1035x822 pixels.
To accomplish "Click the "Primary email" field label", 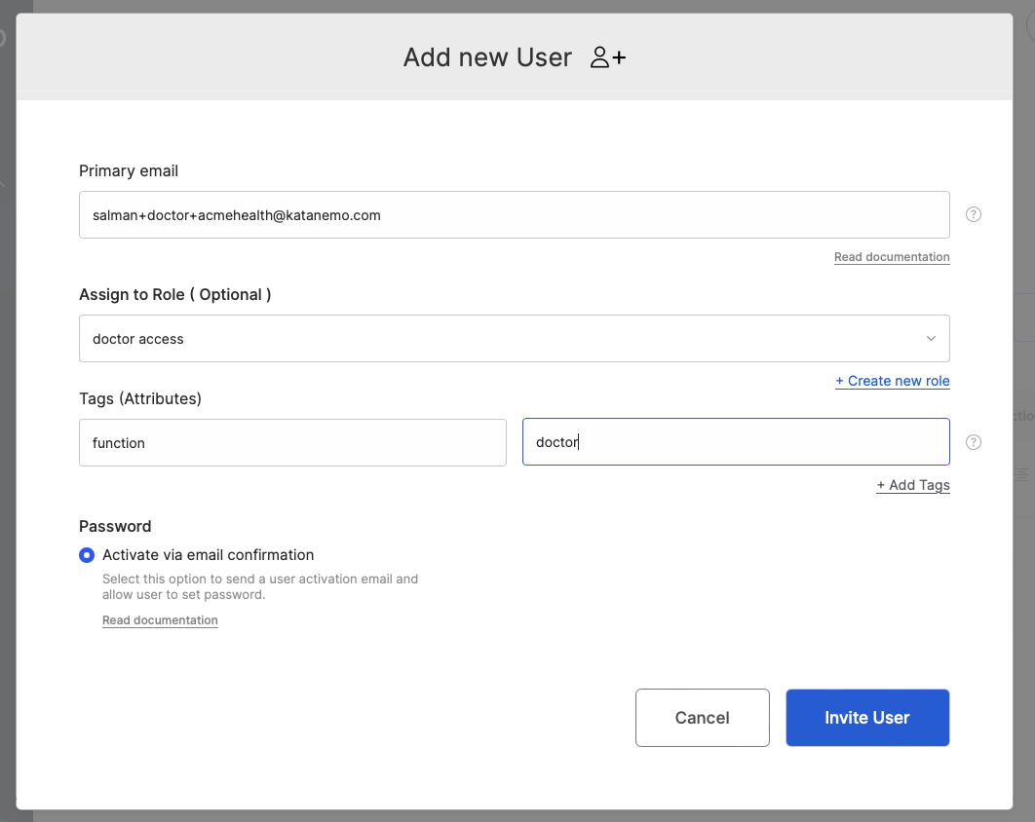I will pos(129,170).
